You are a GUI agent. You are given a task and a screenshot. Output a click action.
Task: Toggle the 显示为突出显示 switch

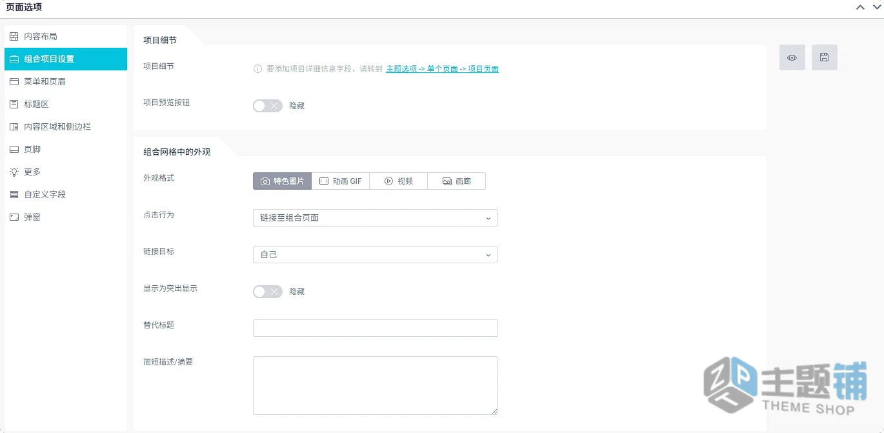[268, 292]
